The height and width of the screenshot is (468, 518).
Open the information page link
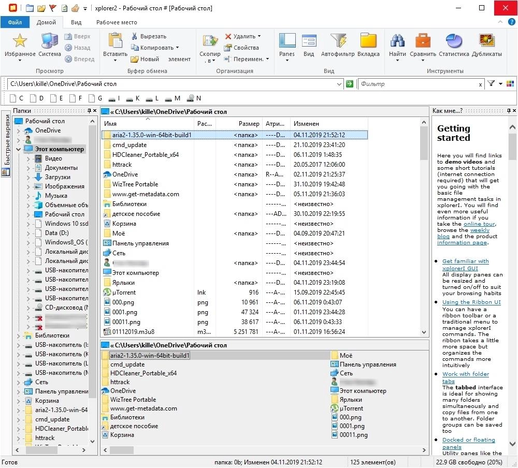tap(462, 242)
